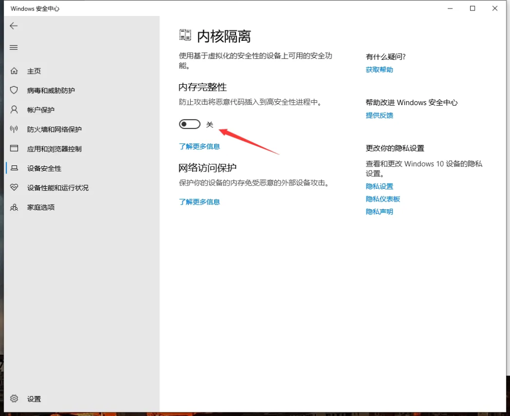
Task: Go to 家庭选项 section
Action: 41,208
